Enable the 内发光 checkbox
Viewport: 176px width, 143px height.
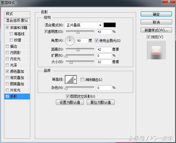pos(7,59)
